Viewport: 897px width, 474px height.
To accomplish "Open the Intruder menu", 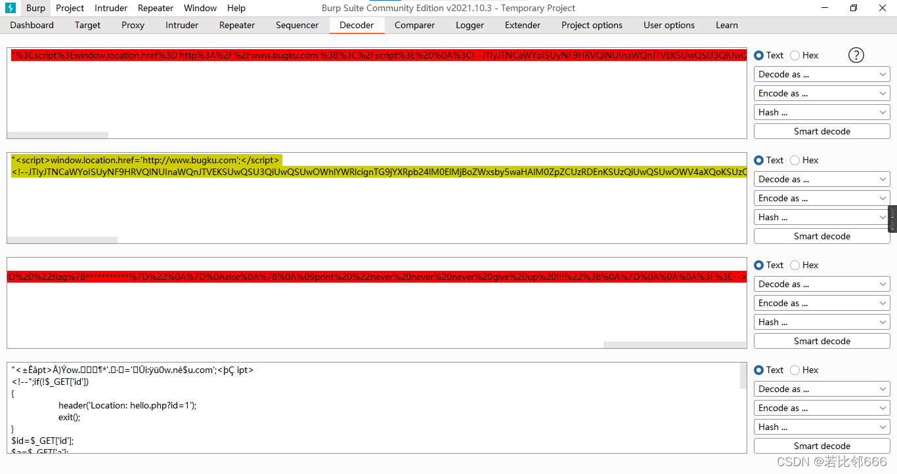I will point(111,8).
